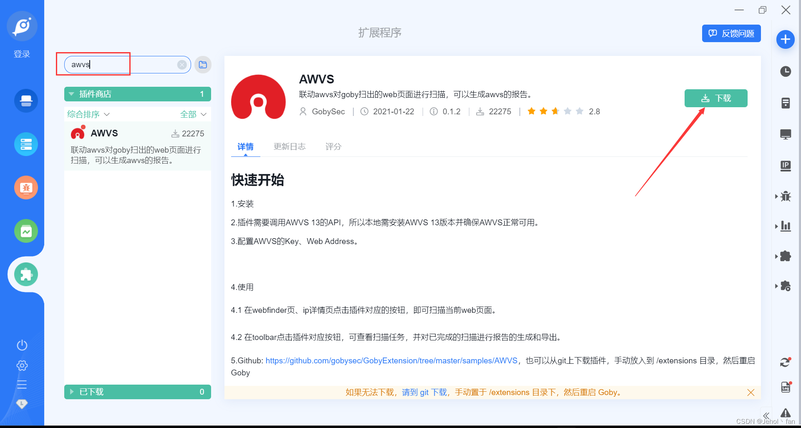Click the large AWVS plugin logo
This screenshot has width=801, height=428.
258,97
